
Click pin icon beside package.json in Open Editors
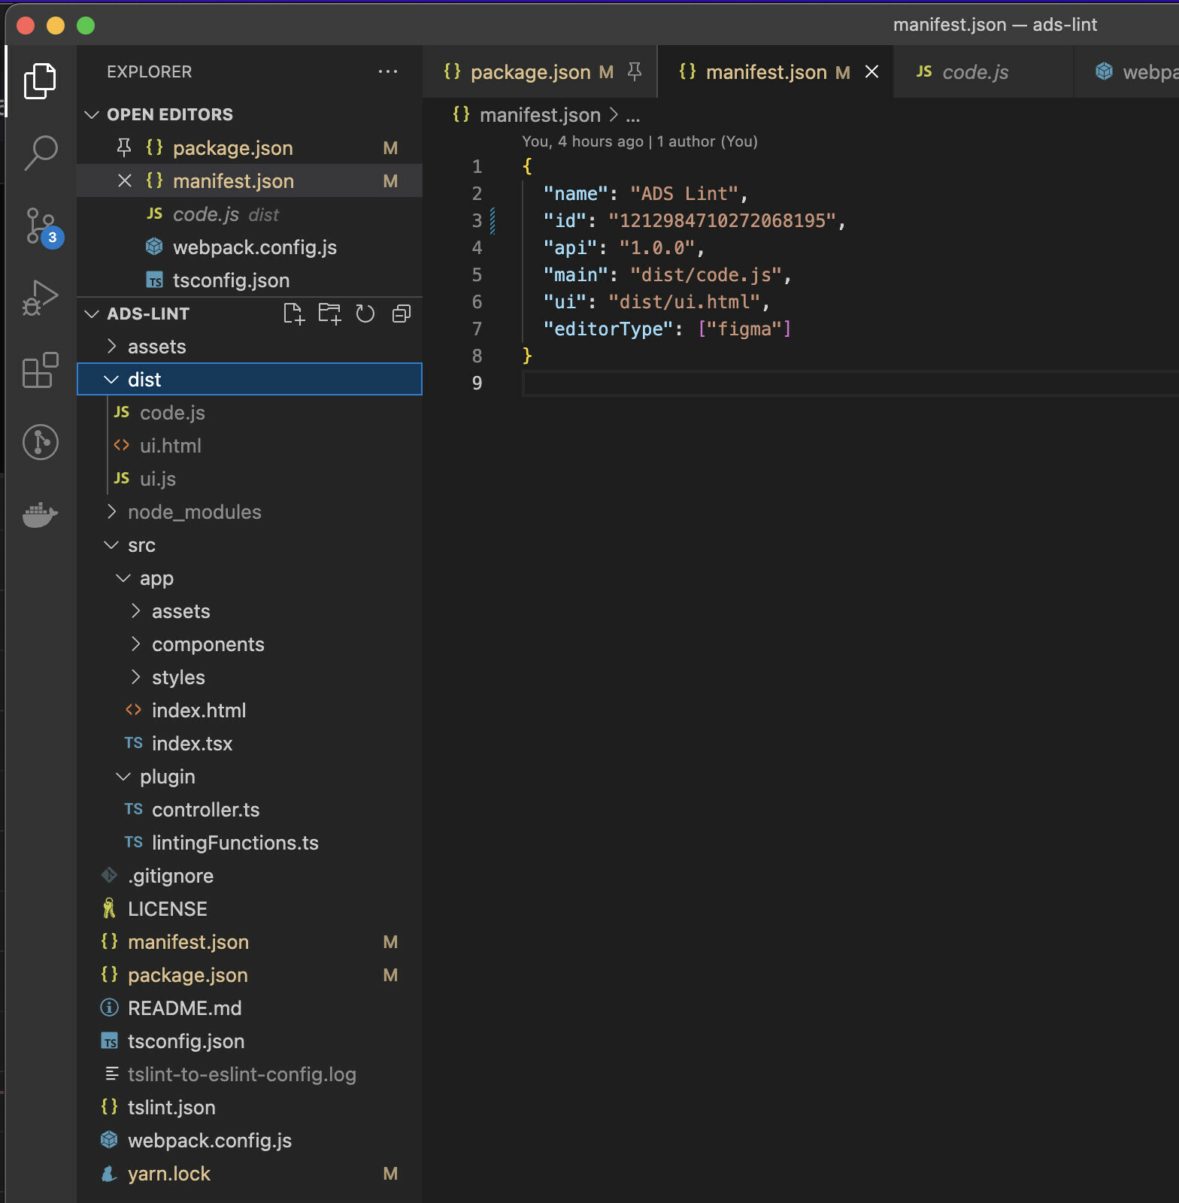(x=125, y=148)
